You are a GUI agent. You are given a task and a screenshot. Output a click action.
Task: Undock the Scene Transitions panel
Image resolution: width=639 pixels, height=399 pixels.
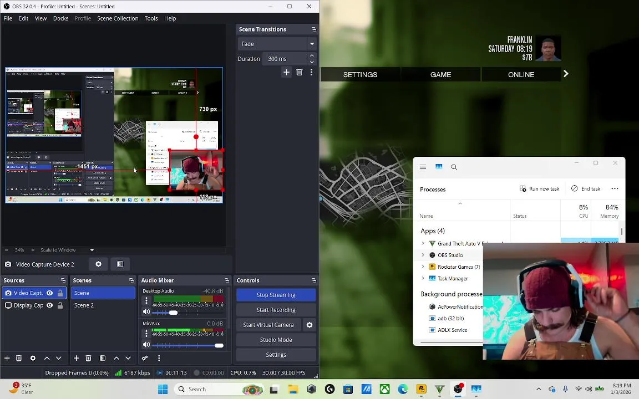click(314, 29)
